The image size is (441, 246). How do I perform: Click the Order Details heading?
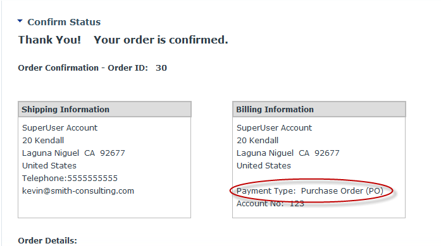[47, 241]
